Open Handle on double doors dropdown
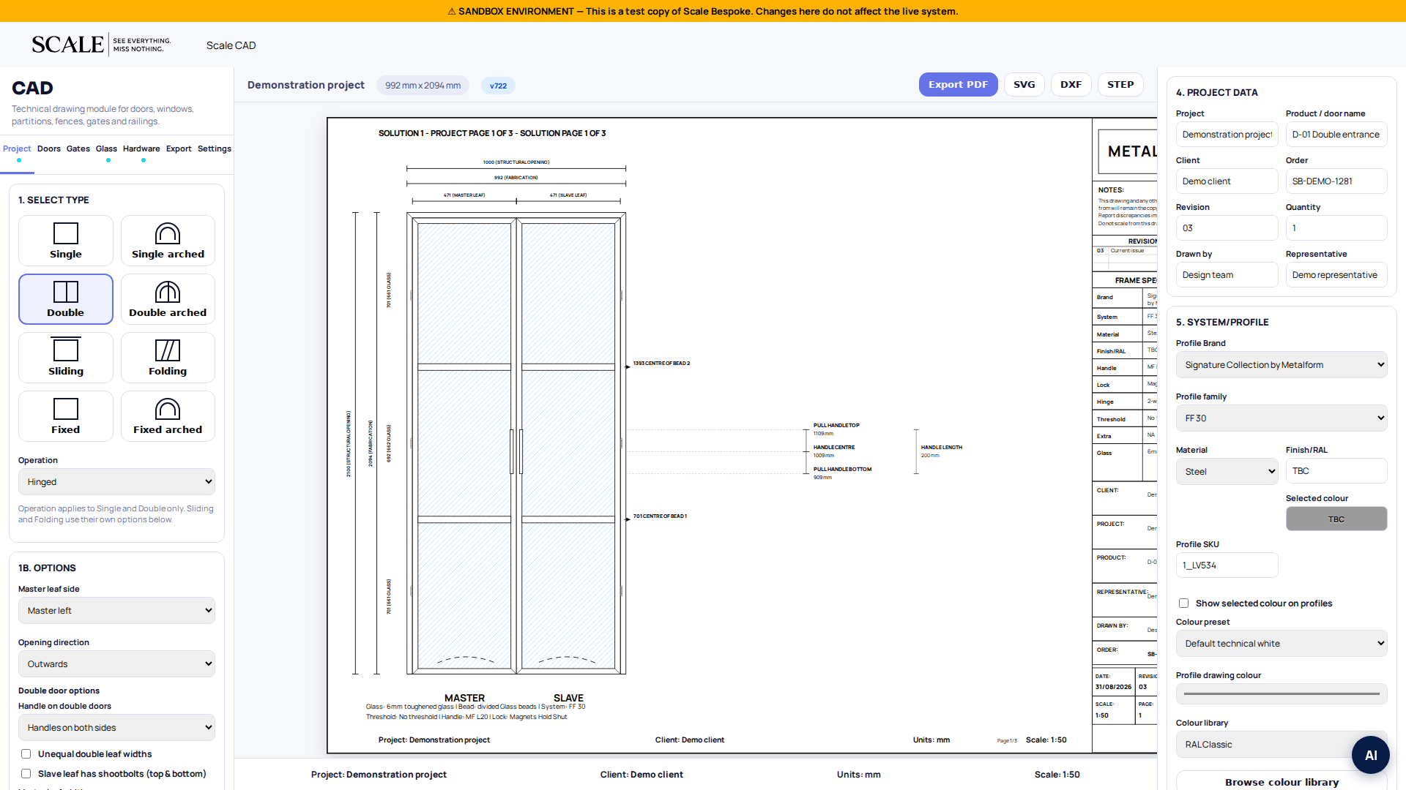Screen dimensions: 1406x790 coord(116,728)
